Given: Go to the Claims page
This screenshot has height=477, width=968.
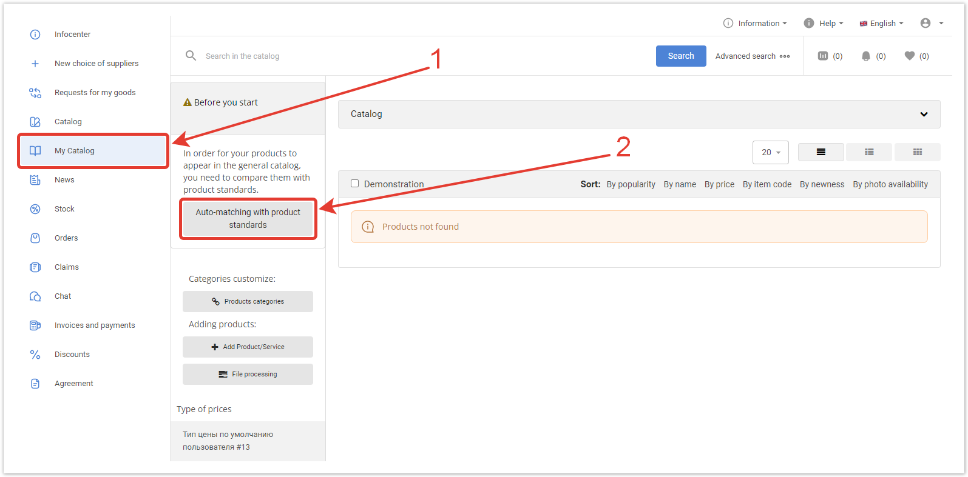Looking at the screenshot, I should (67, 267).
